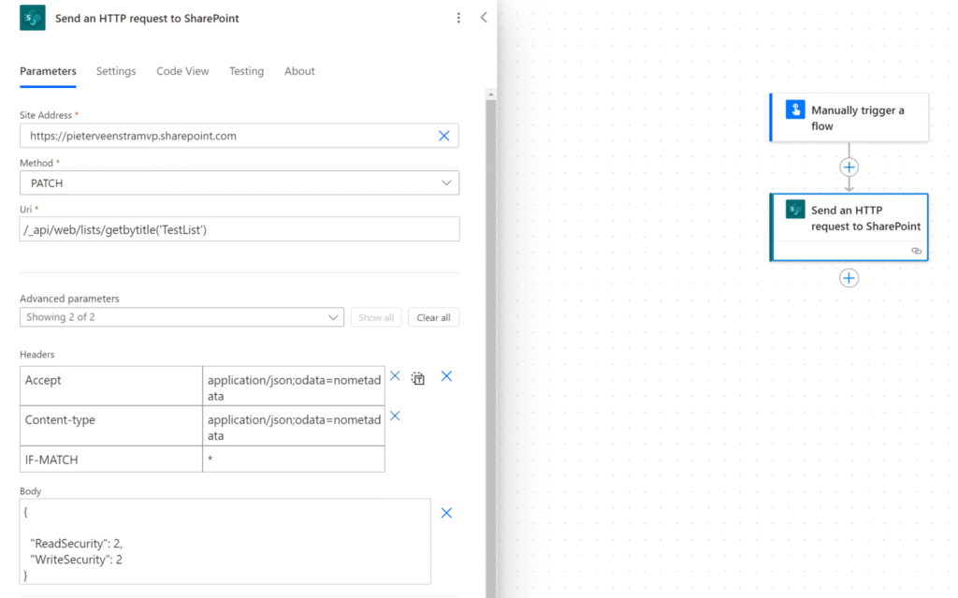Image resolution: width=958 pixels, height=598 pixels.
Task: Click the 'Headers' label
Action: [x=36, y=355]
